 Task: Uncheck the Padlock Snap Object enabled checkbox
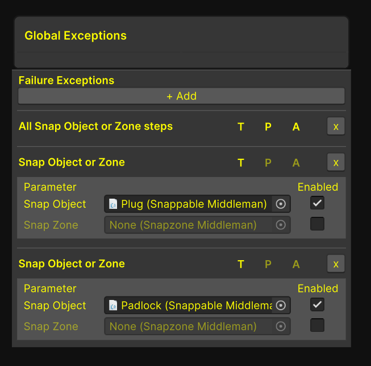click(x=317, y=304)
